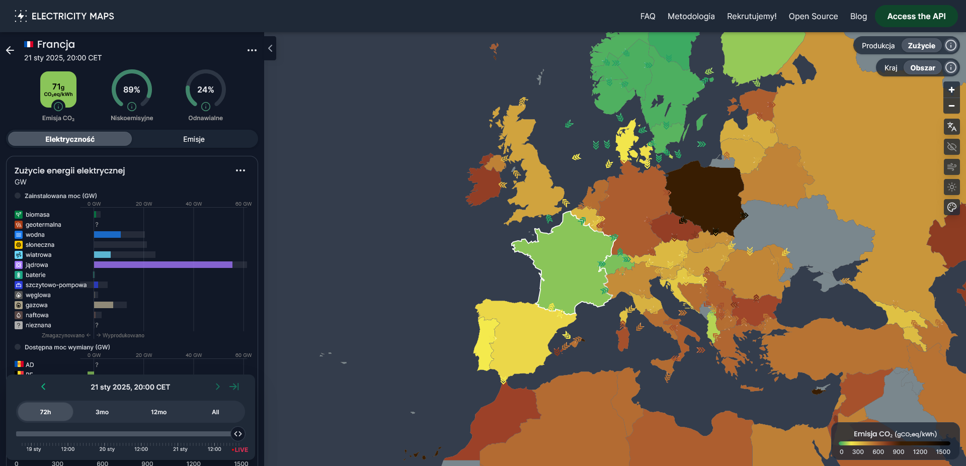The width and height of the screenshot is (966, 466).
Task: Open the Blog link
Action: (859, 16)
